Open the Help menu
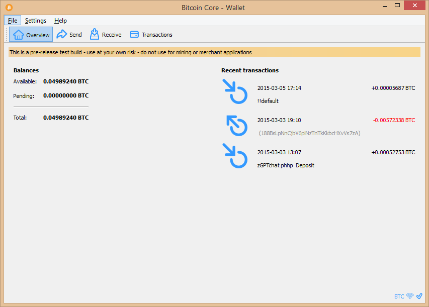Image resolution: width=429 pixels, height=307 pixels. [x=60, y=21]
